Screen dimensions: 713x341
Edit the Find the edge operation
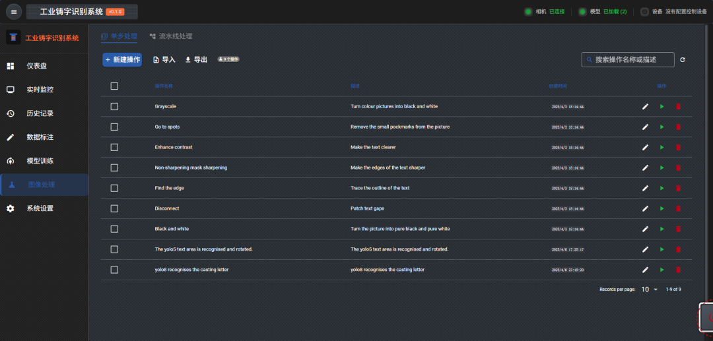click(645, 188)
